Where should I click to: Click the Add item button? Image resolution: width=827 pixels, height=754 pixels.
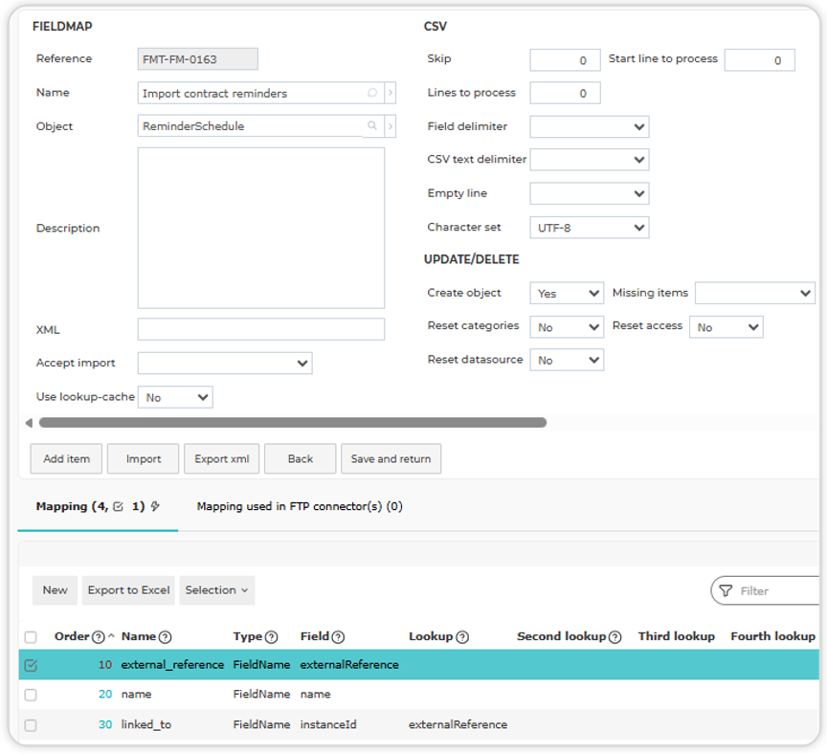(x=66, y=458)
